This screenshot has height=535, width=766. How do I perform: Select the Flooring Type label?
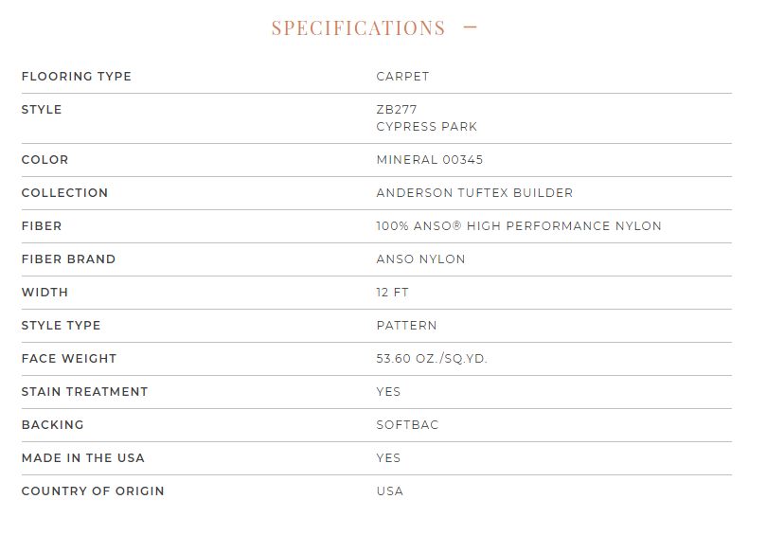pyautogui.click(x=77, y=77)
